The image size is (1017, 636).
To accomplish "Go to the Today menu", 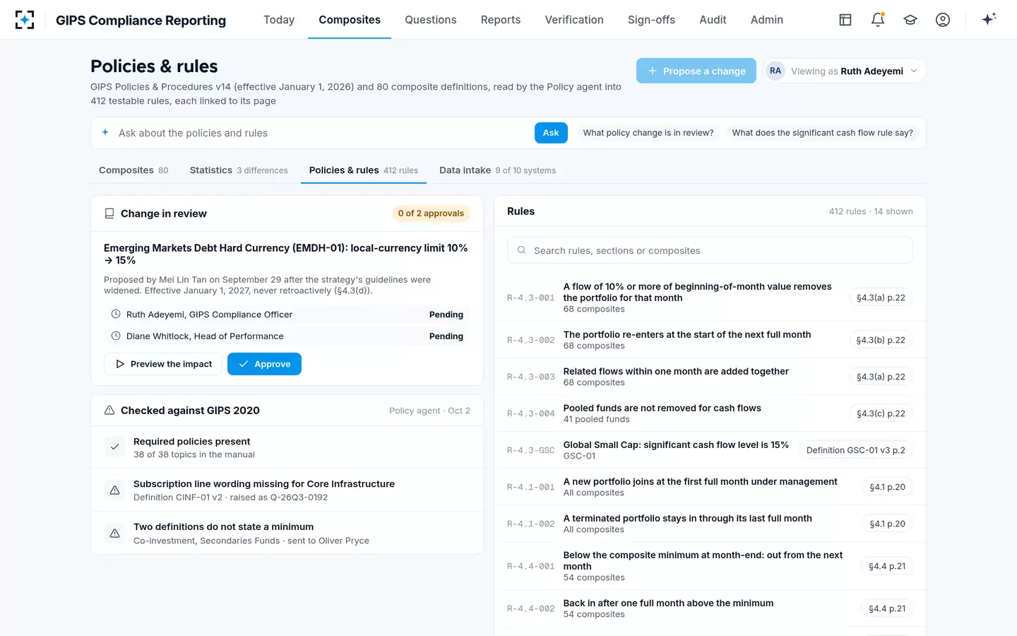I will 279,20.
